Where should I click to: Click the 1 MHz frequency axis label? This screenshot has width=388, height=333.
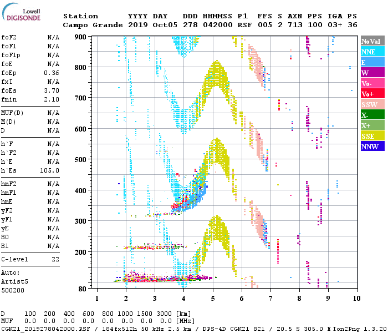97,299
